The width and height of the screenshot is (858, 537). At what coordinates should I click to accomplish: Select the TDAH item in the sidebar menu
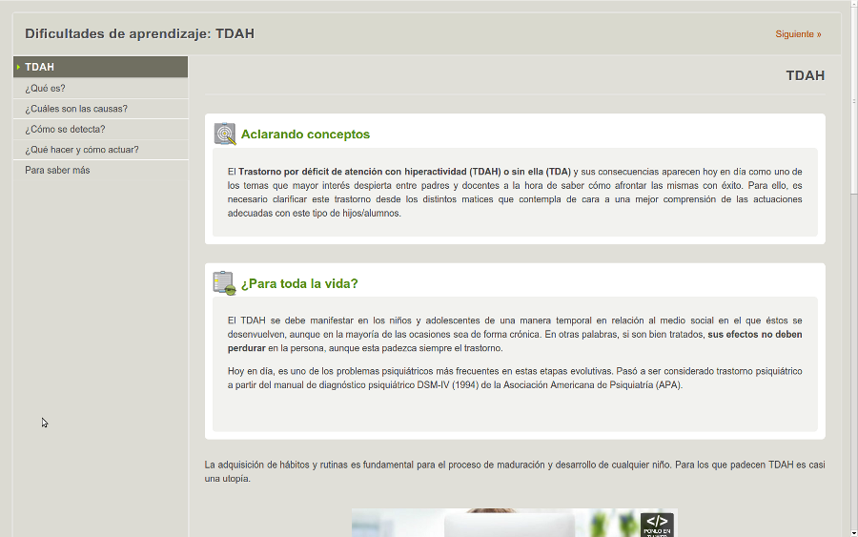(40, 67)
